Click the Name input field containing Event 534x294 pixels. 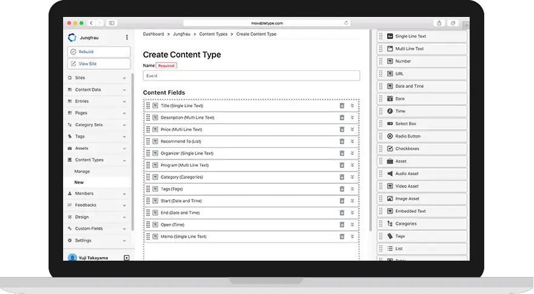[x=251, y=76]
